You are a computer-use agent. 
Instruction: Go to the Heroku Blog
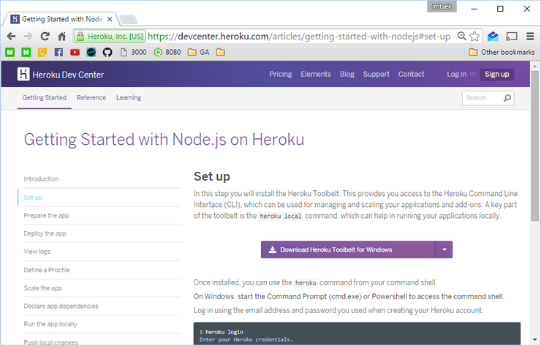coord(347,74)
